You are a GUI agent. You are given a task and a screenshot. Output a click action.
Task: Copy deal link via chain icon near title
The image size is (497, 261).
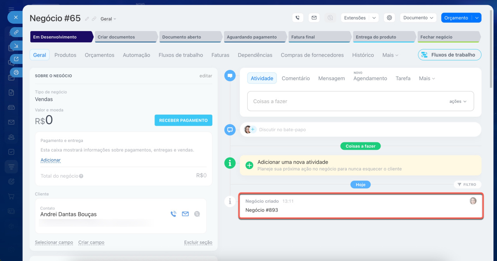pos(94,19)
